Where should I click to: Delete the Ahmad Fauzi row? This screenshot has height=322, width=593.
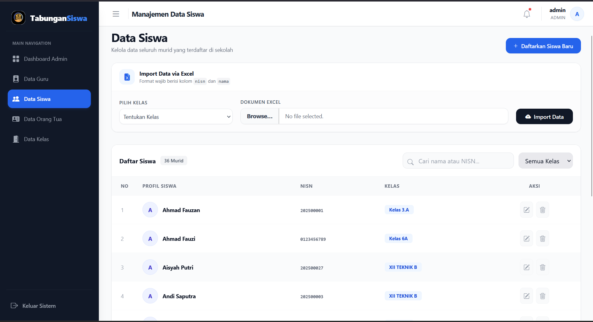[543, 239]
